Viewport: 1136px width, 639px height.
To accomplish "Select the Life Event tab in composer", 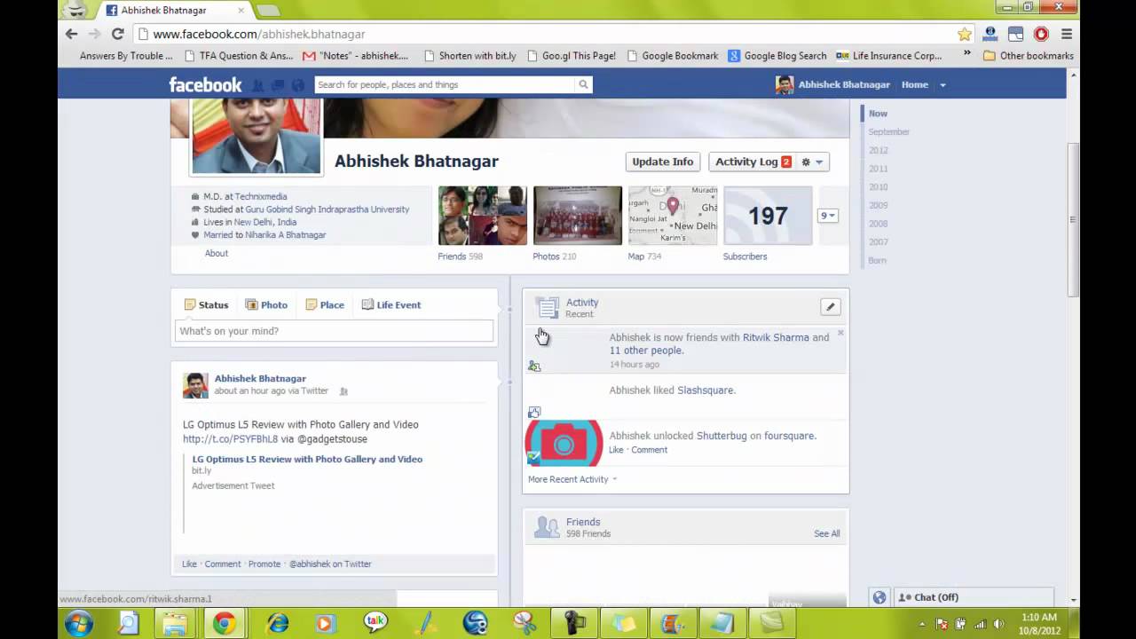I will tap(391, 304).
